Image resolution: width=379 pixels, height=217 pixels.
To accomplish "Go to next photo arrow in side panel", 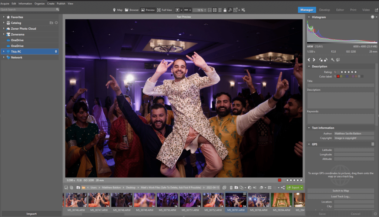I will tap(314, 60).
